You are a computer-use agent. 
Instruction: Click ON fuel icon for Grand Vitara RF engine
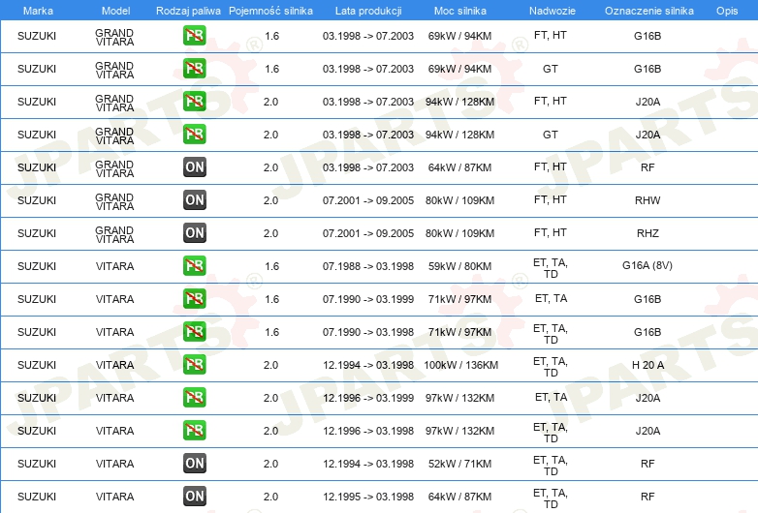195,167
